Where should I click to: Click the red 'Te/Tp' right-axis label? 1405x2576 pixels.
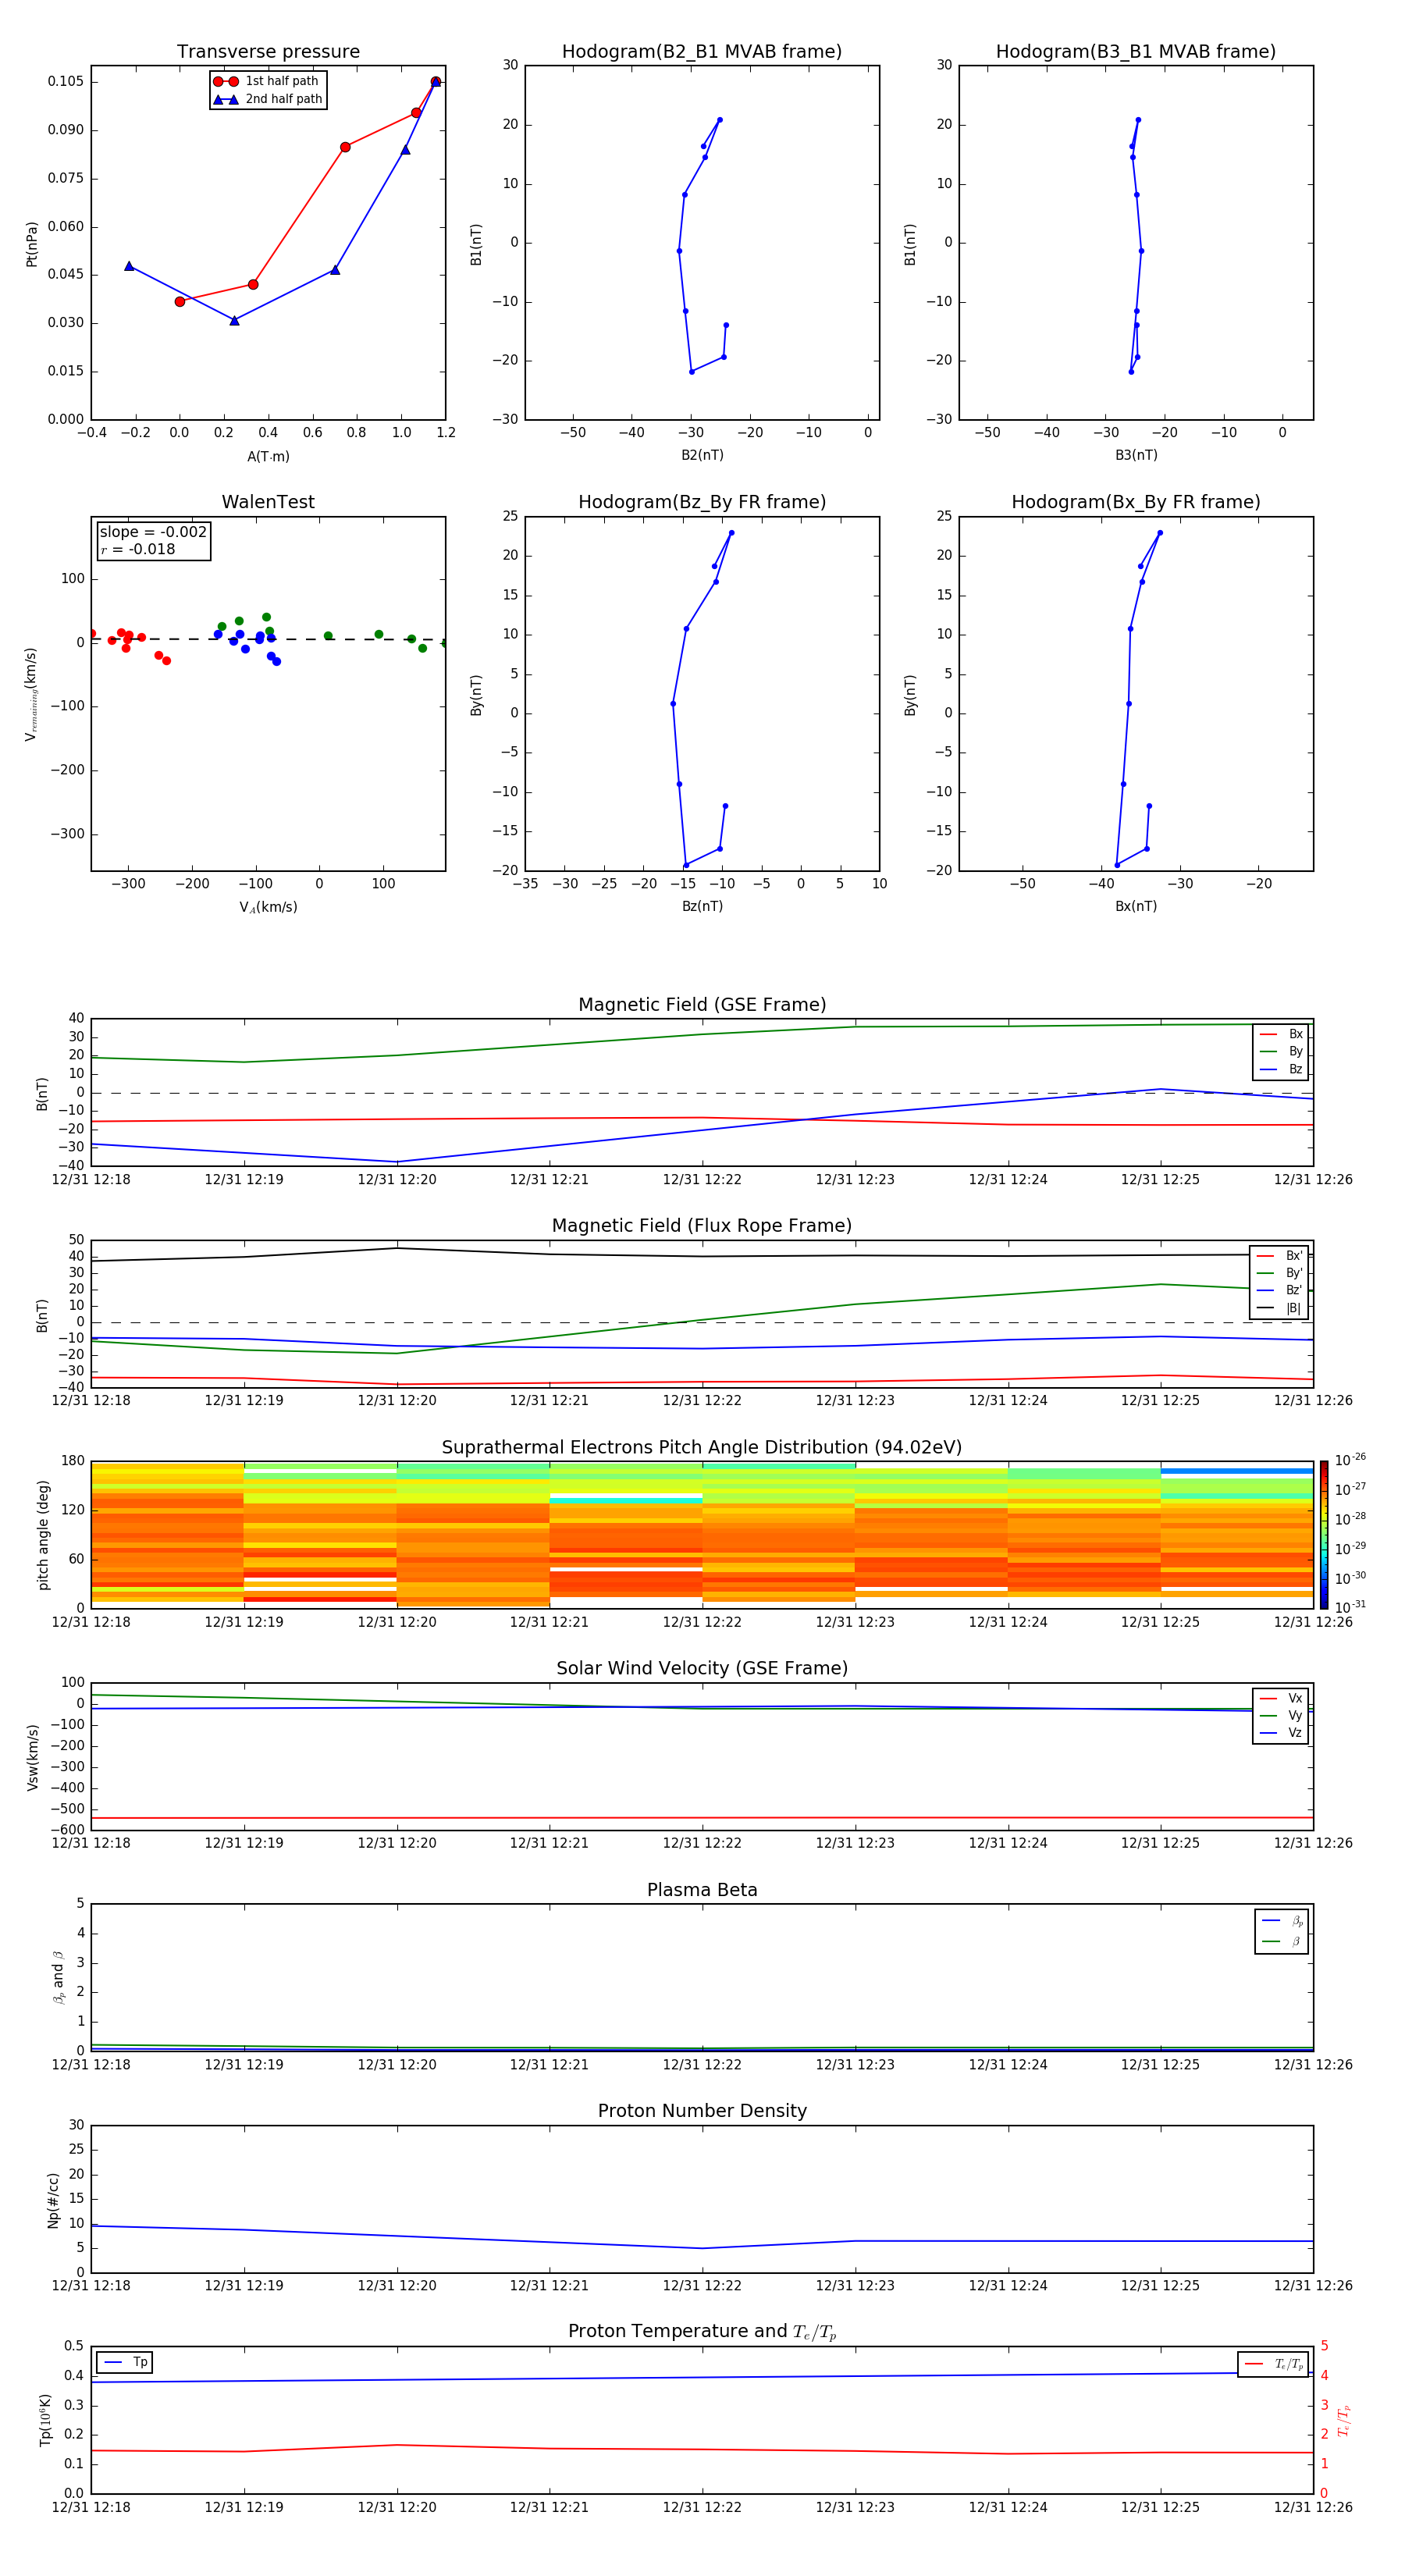1344,2420
